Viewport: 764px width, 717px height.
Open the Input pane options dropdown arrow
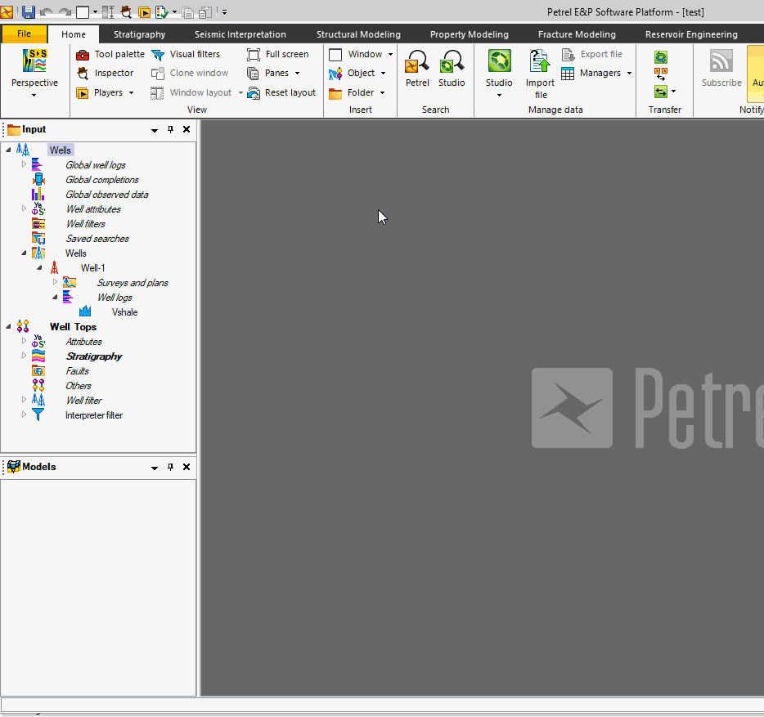point(155,130)
